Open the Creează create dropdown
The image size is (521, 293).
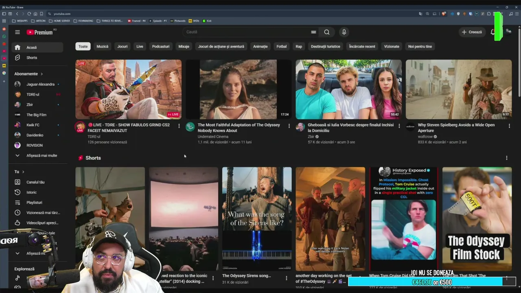pos(472,32)
